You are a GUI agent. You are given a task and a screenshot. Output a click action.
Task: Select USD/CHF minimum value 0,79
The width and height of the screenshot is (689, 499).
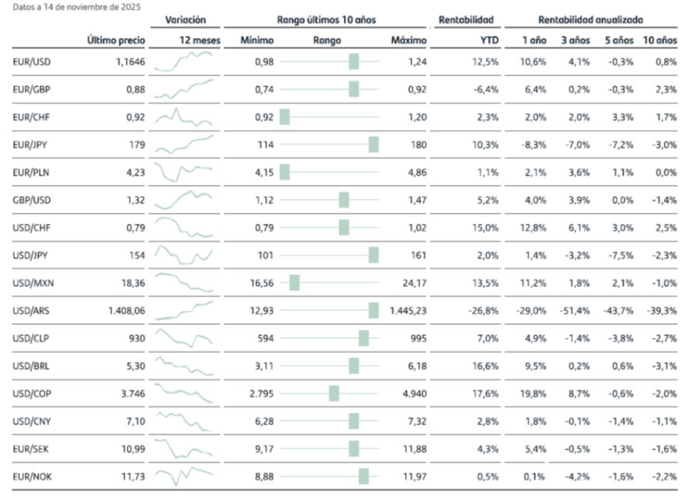coord(264,228)
